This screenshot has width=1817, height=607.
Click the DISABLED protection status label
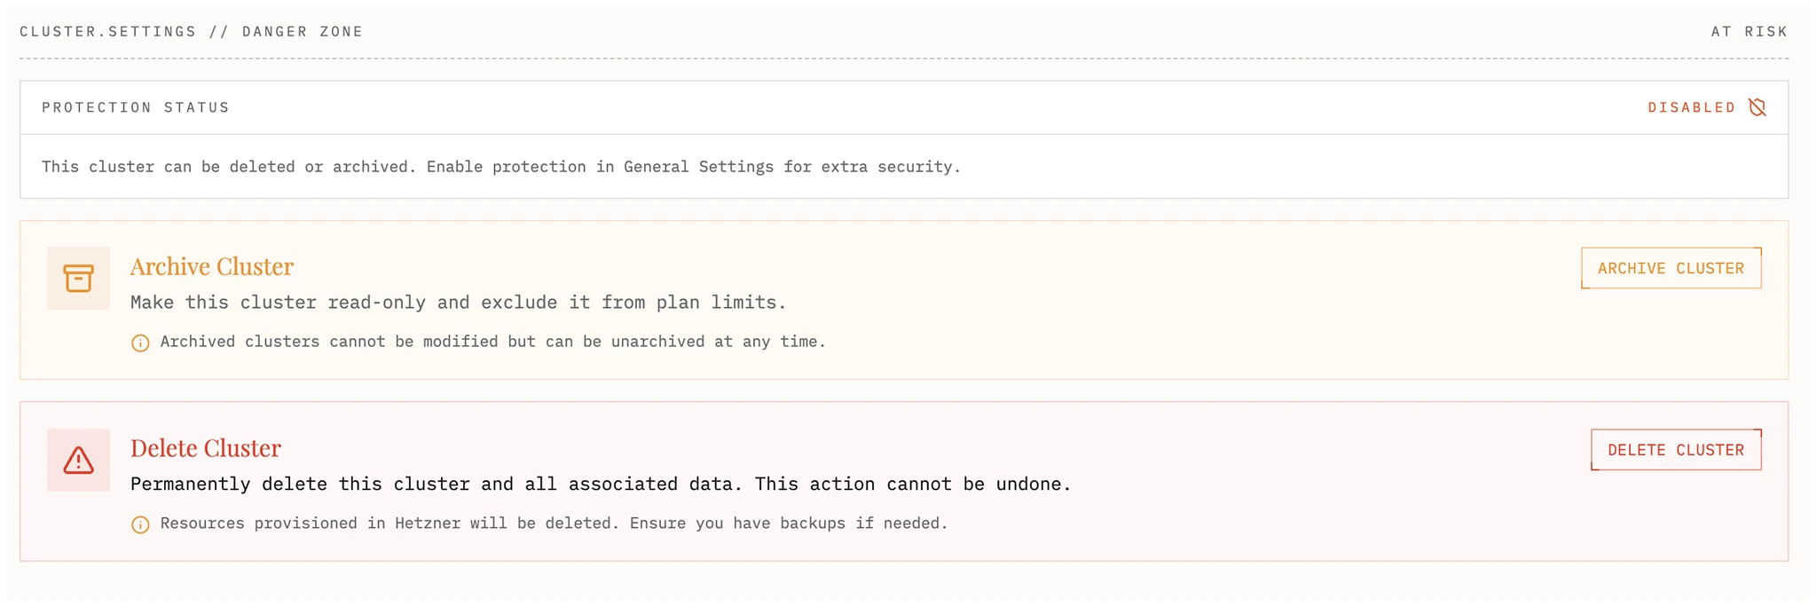coord(1691,107)
